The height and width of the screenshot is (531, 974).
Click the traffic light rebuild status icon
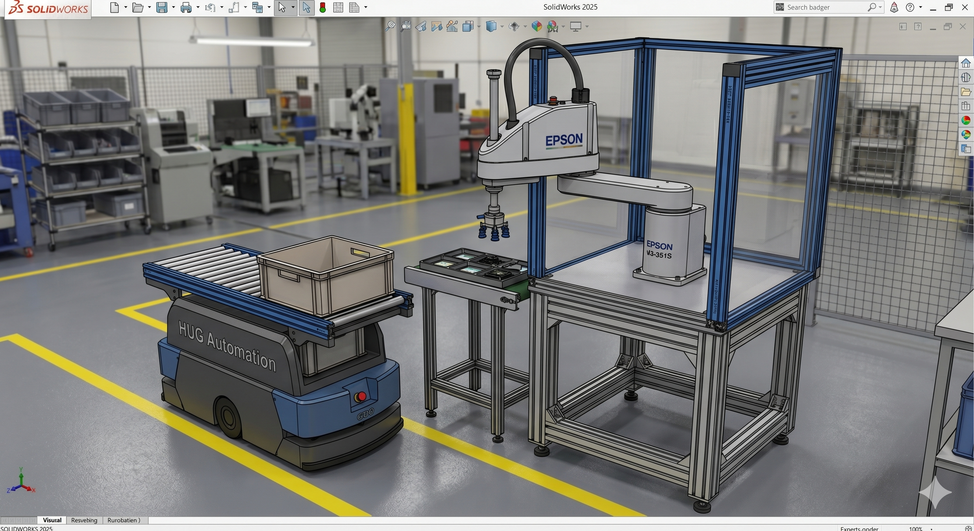click(x=322, y=7)
